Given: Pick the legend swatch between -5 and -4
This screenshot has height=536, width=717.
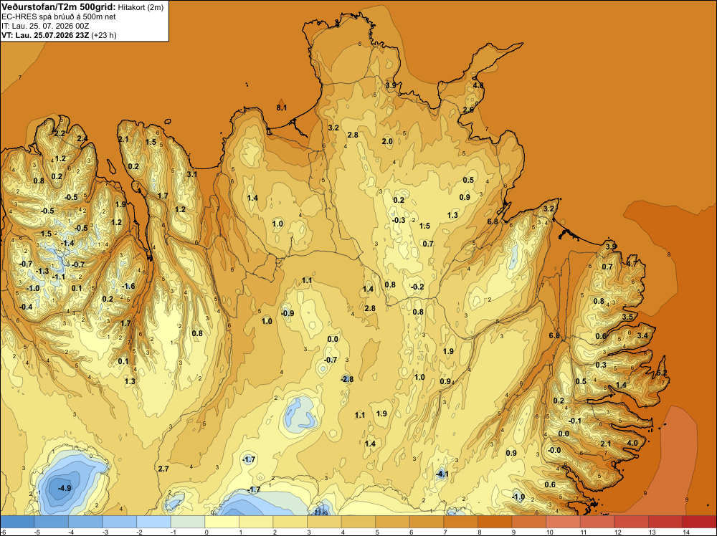Looking at the screenshot, I should click(x=51, y=522).
